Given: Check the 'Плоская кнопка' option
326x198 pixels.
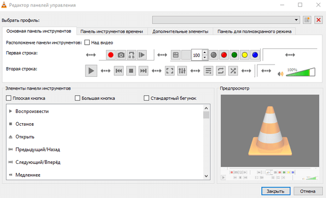Looking at the screenshot, I should pyautogui.click(x=9, y=98).
